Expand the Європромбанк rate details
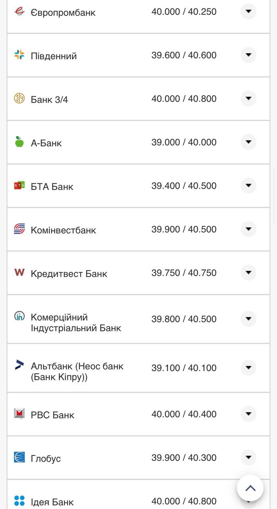Image resolution: width=277 pixels, height=509 pixels. coord(248,12)
